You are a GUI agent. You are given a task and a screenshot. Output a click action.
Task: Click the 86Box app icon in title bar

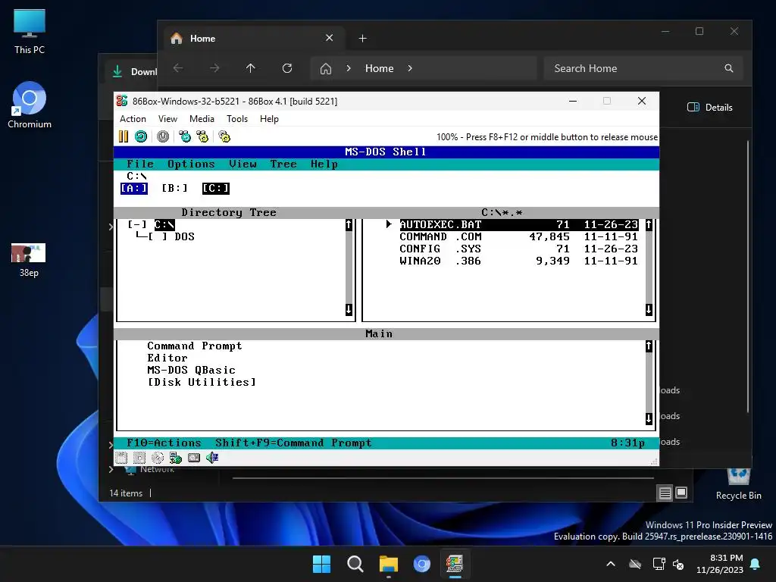(x=122, y=101)
